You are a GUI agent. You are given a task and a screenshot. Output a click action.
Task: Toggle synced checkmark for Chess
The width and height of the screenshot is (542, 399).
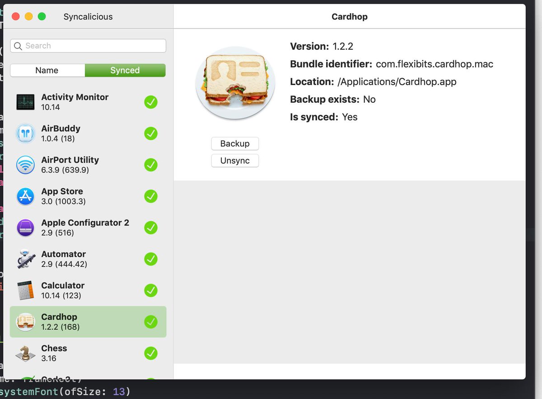point(151,353)
